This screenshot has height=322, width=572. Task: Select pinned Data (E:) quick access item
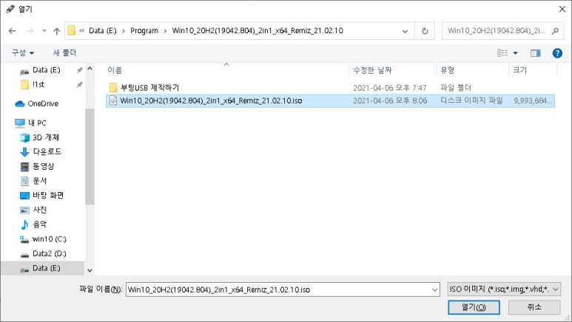click(46, 70)
